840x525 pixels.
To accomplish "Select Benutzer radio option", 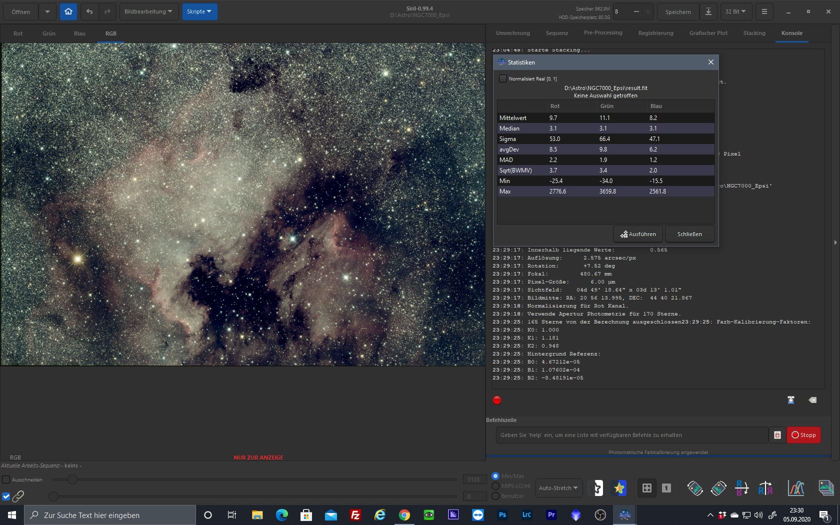I will tap(495, 496).
